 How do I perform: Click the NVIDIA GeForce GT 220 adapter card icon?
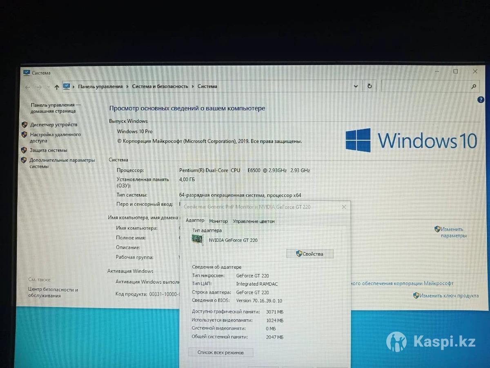coord(198,240)
